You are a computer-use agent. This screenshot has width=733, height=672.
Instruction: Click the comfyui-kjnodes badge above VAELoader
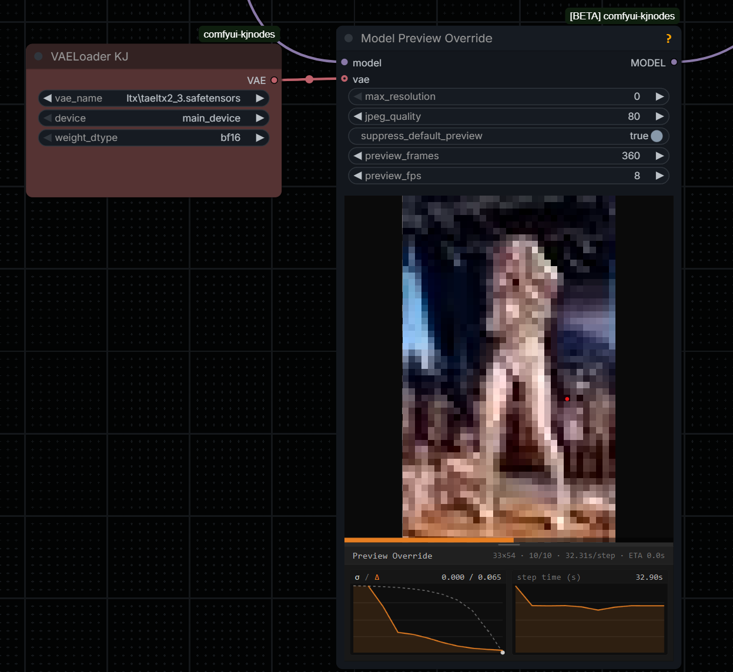point(239,34)
